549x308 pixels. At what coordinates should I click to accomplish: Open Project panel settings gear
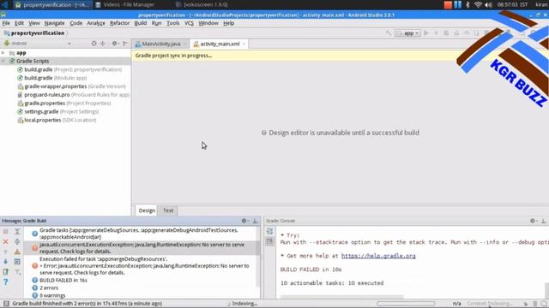[x=114, y=44]
